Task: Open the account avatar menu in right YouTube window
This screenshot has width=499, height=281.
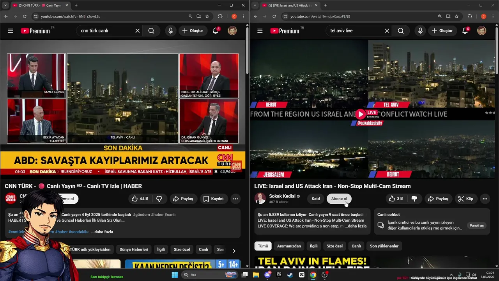Action: coord(482,31)
